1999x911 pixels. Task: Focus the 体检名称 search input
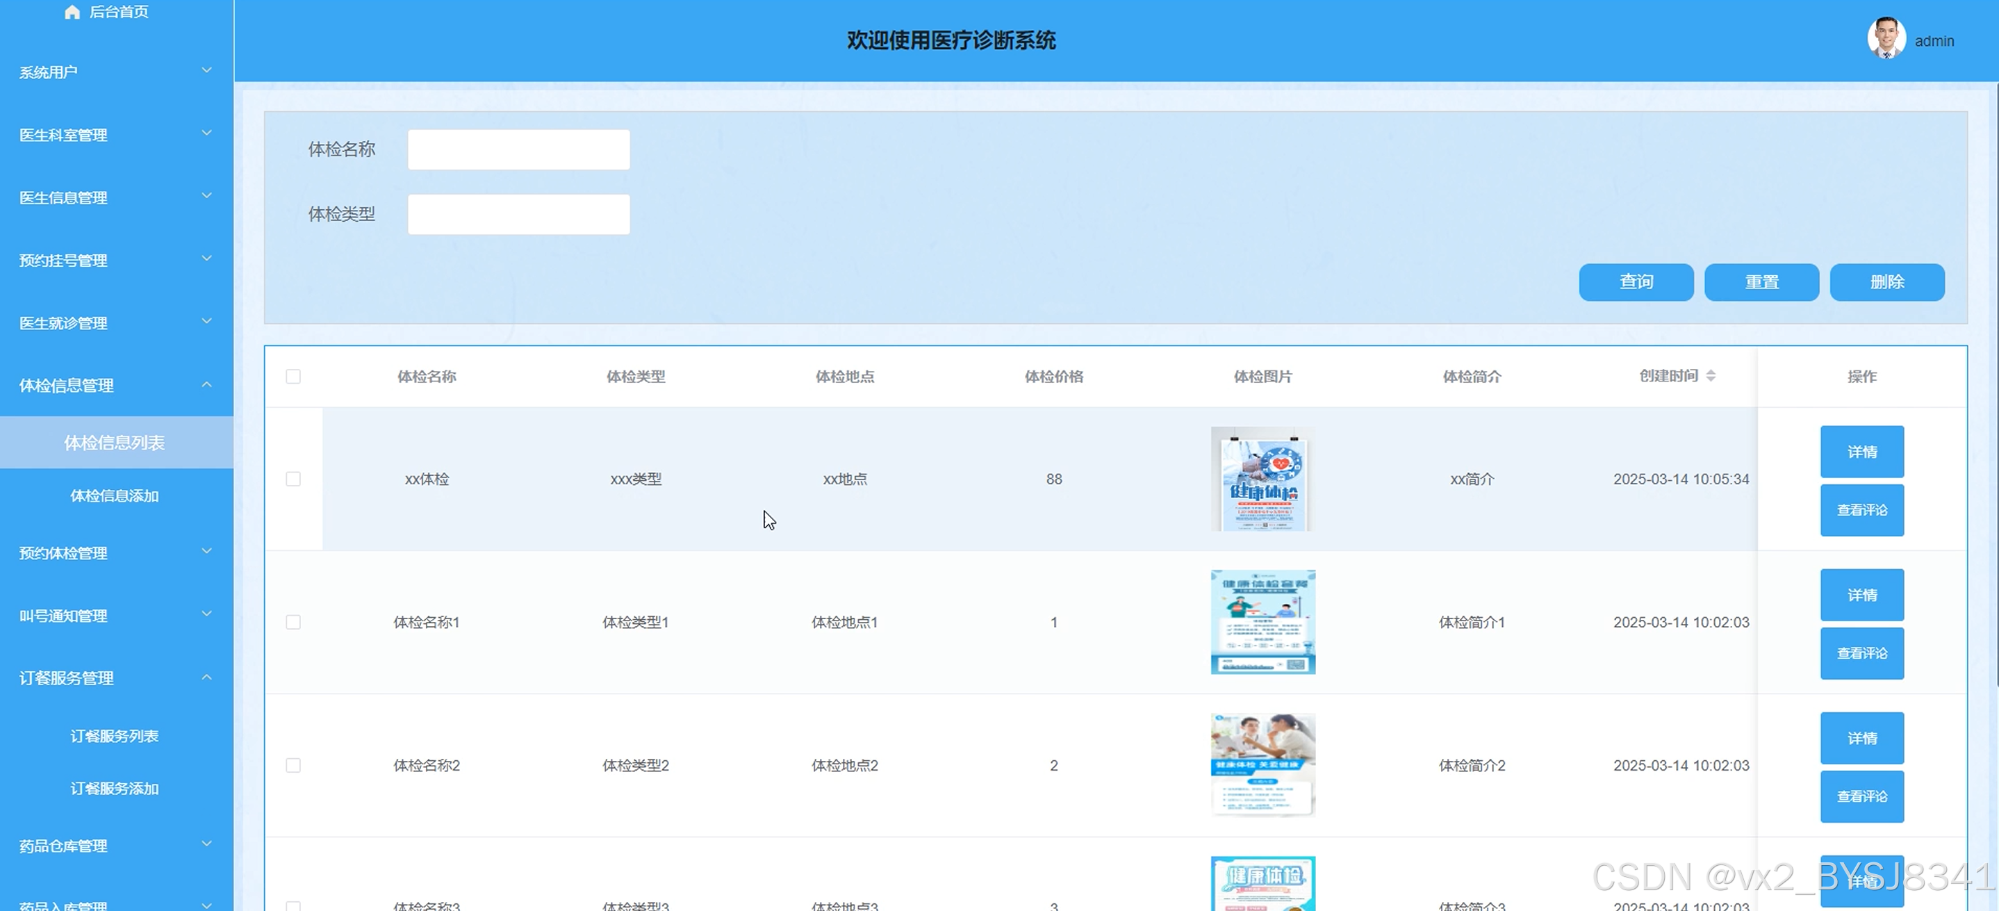(518, 150)
